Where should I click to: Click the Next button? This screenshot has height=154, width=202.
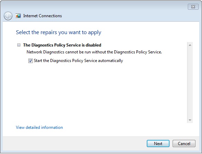158,143
